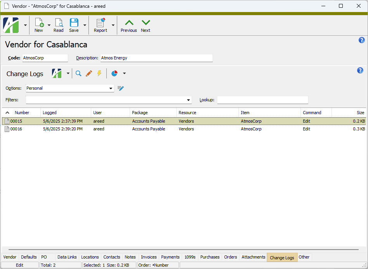The image size is (368, 269).
Task: Expand the pie chart dropdown arrow
Action: click(x=124, y=73)
